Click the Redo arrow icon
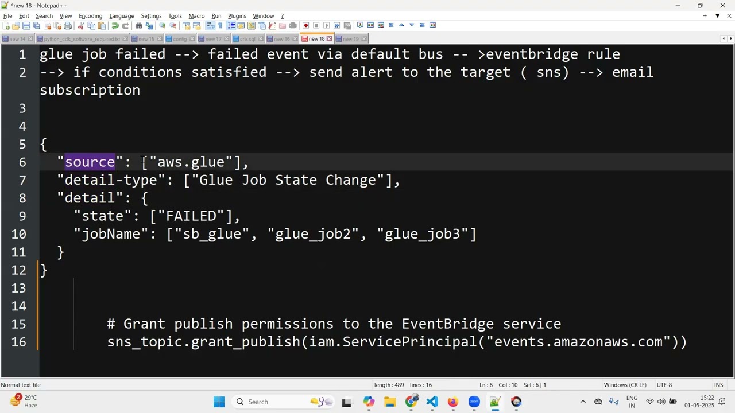The image size is (735, 413). click(125, 26)
